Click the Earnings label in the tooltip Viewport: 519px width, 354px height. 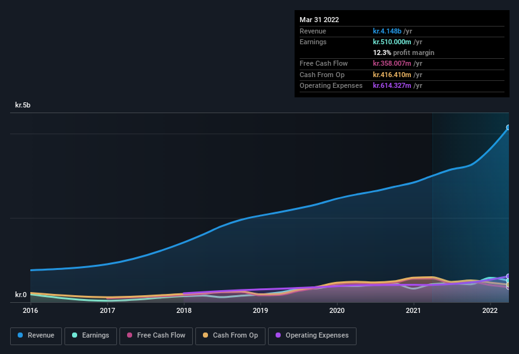[x=313, y=42]
